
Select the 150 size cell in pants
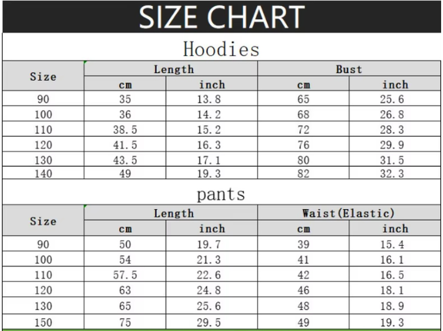[43, 323]
